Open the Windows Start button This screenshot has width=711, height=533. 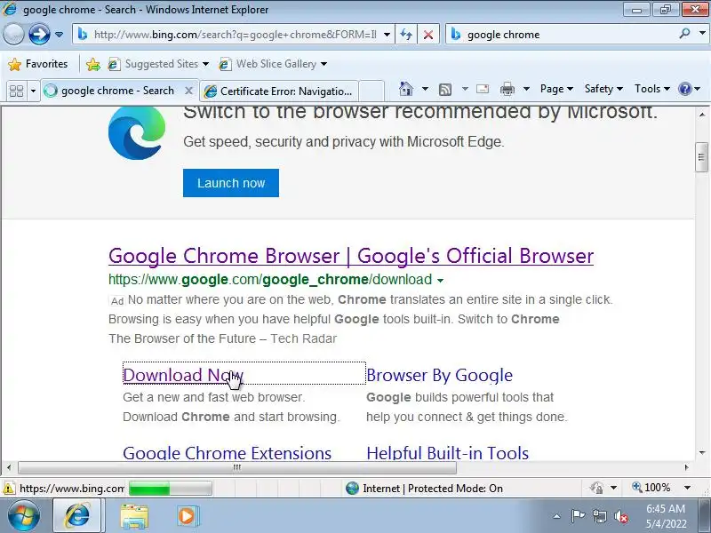point(24,516)
